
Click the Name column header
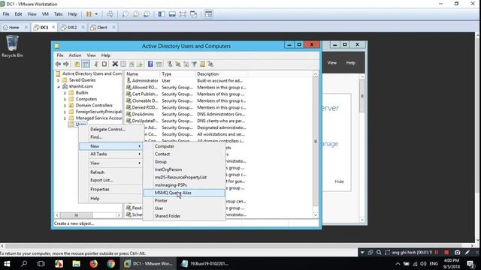142,73
